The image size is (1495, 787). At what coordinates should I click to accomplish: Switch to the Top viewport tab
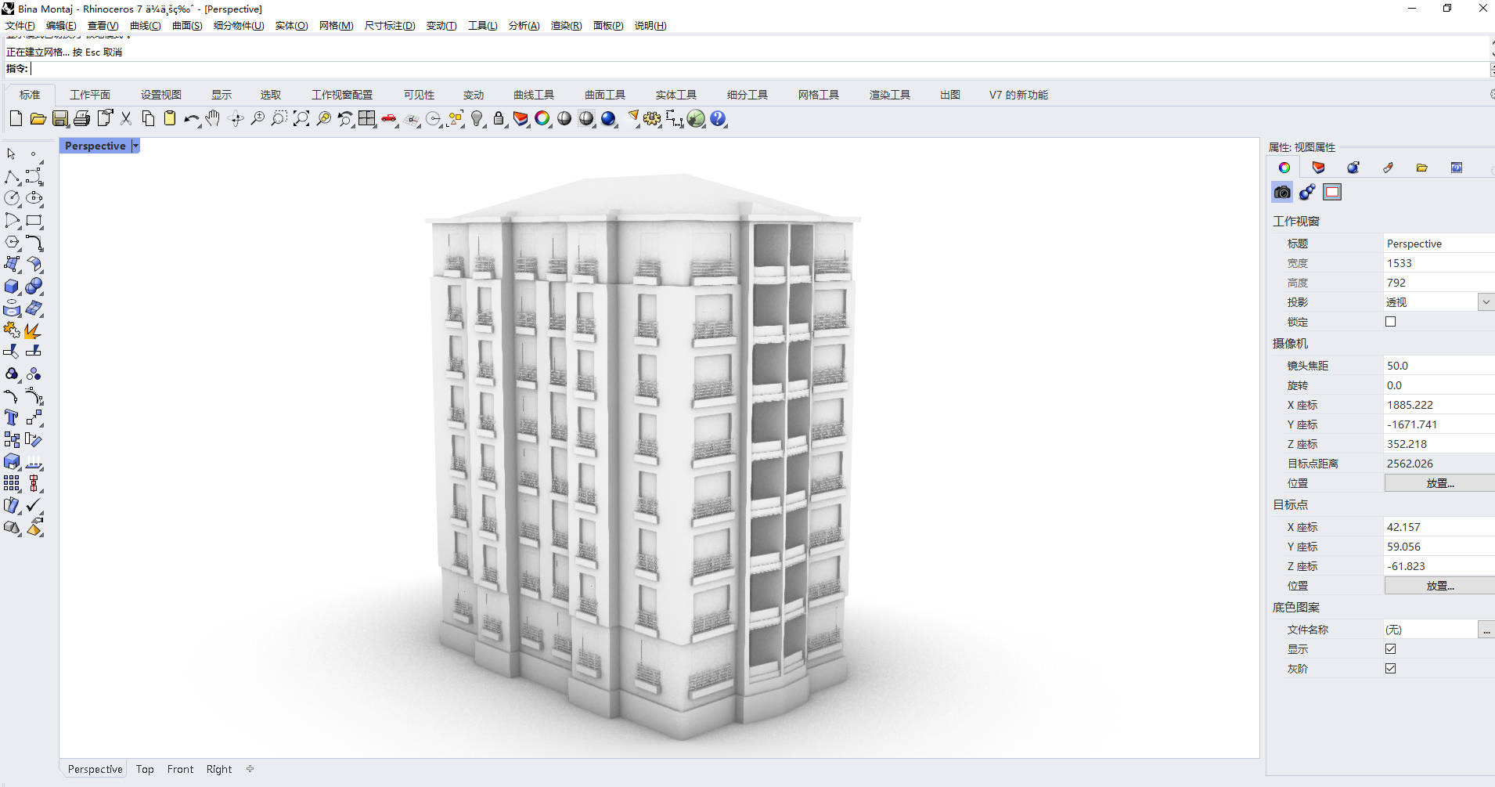(x=145, y=769)
